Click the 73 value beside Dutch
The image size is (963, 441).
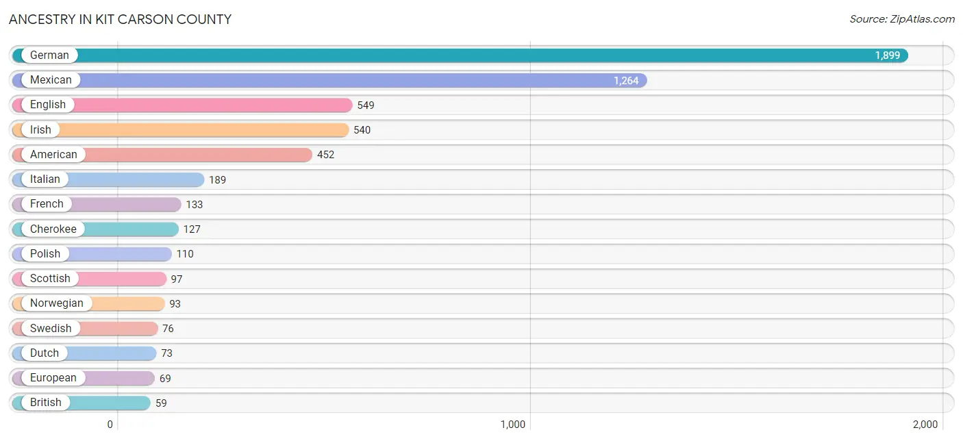tap(167, 353)
